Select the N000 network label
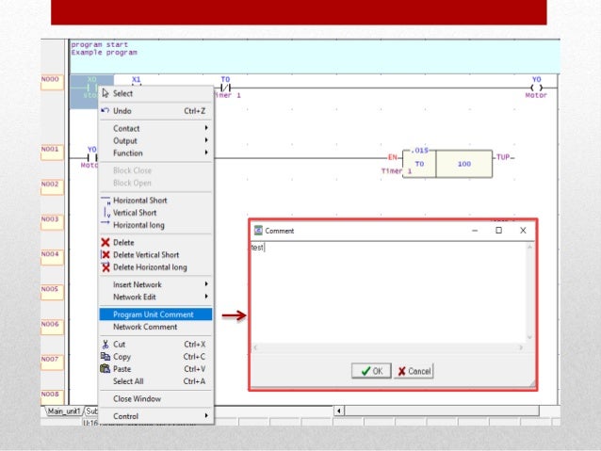Screen dimensions: 601x451 coord(52,82)
